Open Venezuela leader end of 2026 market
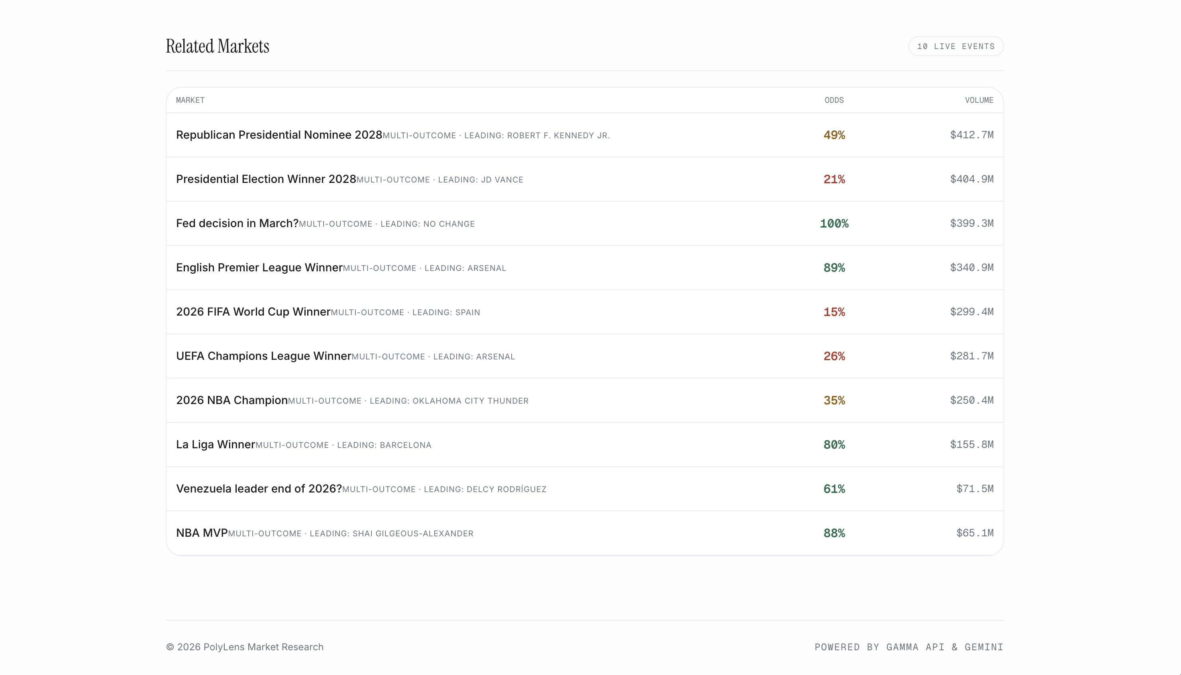1181x675 pixels. pyautogui.click(x=259, y=489)
